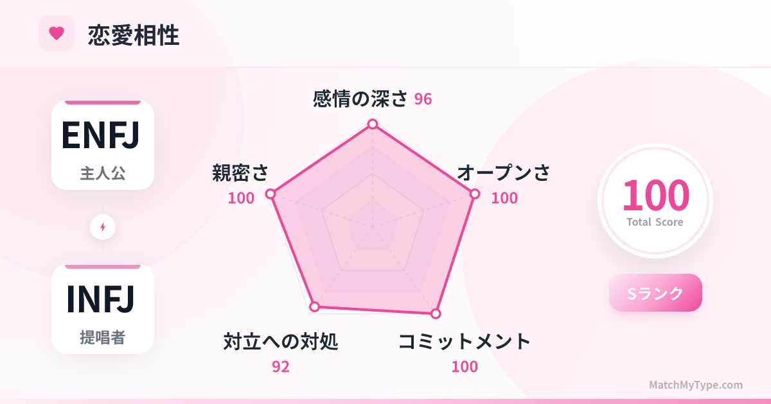Image resolution: width=771 pixels, height=404 pixels.
Task: Click the コミットメント axis label
Action: (x=465, y=342)
